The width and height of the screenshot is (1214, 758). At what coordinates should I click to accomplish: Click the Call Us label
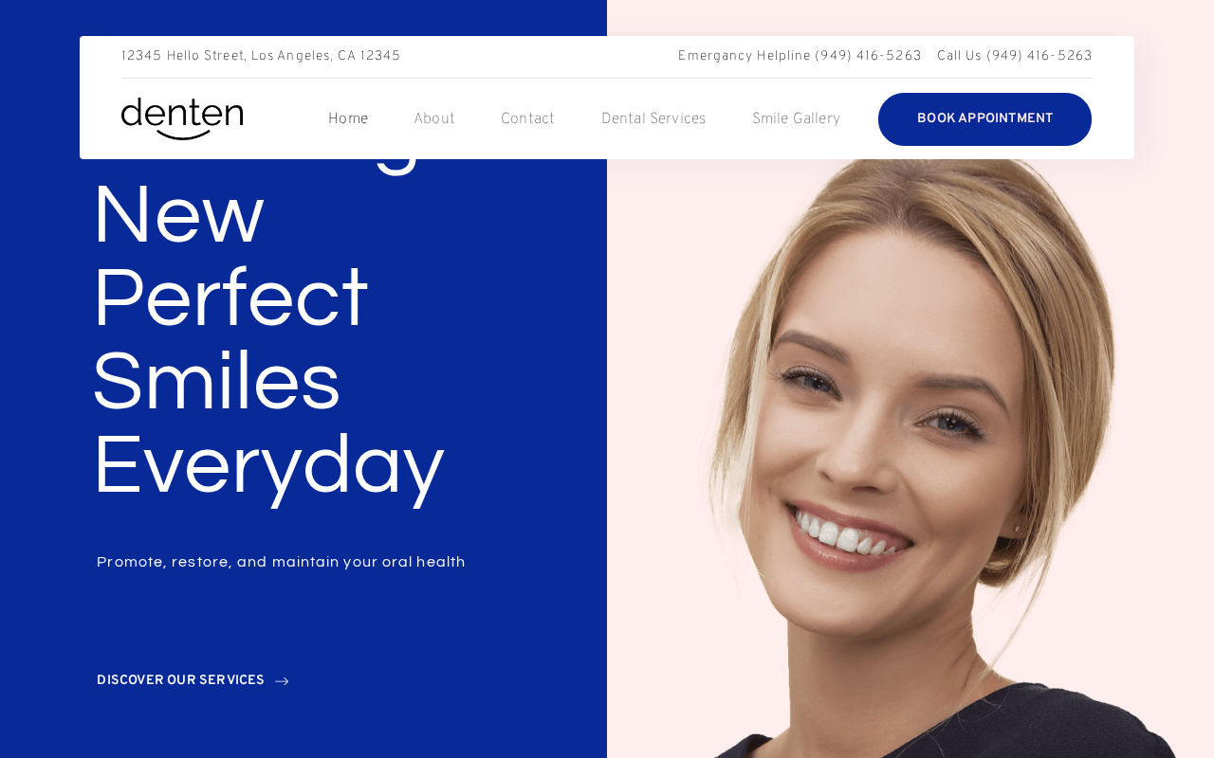[x=959, y=57]
